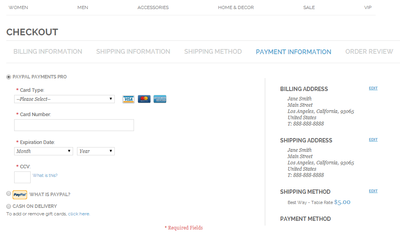400x244 pixels.
Task: Browse the ACCESSORIES category
Action: pos(153,7)
